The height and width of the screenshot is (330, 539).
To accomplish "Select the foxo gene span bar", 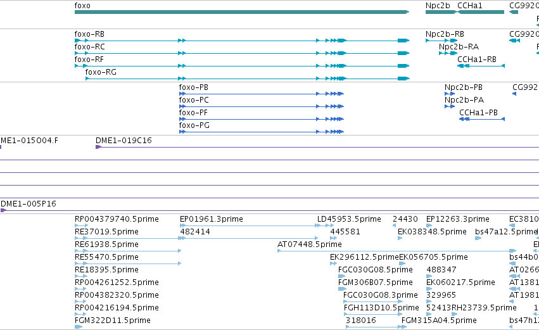I will pyautogui.click(x=242, y=12).
